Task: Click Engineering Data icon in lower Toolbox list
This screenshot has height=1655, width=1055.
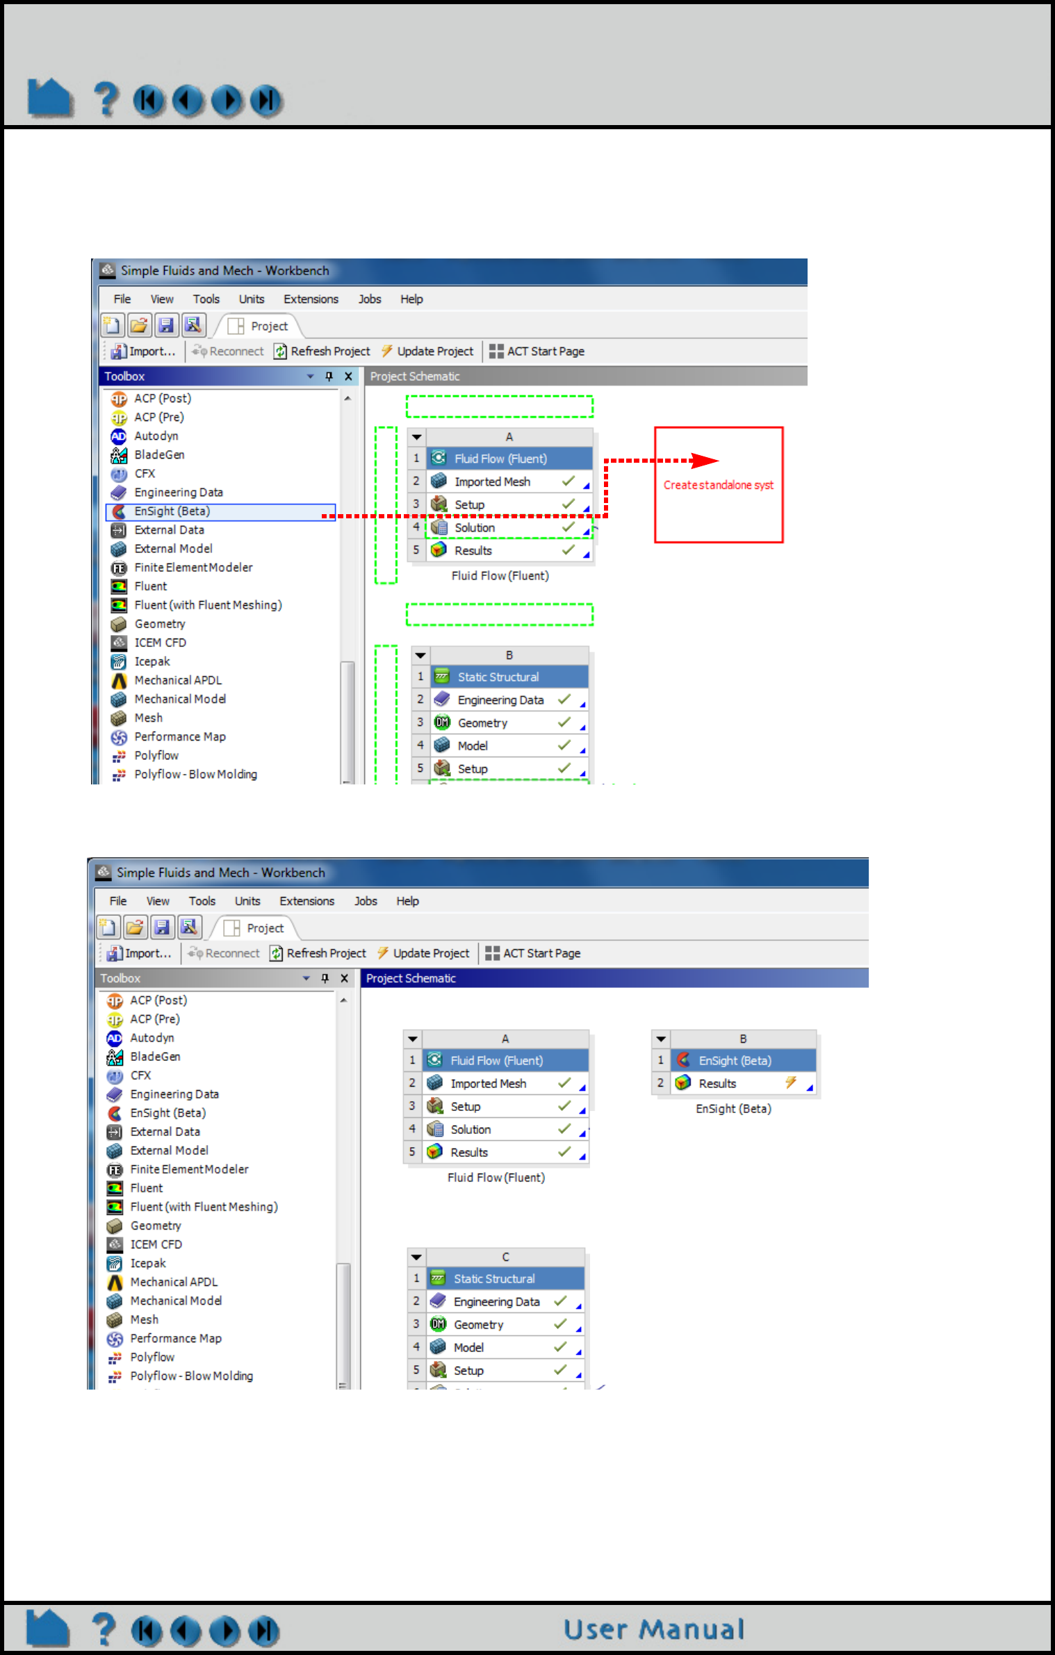Action: [x=115, y=1094]
